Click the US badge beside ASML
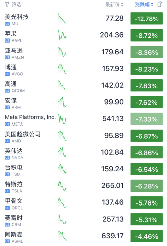 click(x=7, y=241)
